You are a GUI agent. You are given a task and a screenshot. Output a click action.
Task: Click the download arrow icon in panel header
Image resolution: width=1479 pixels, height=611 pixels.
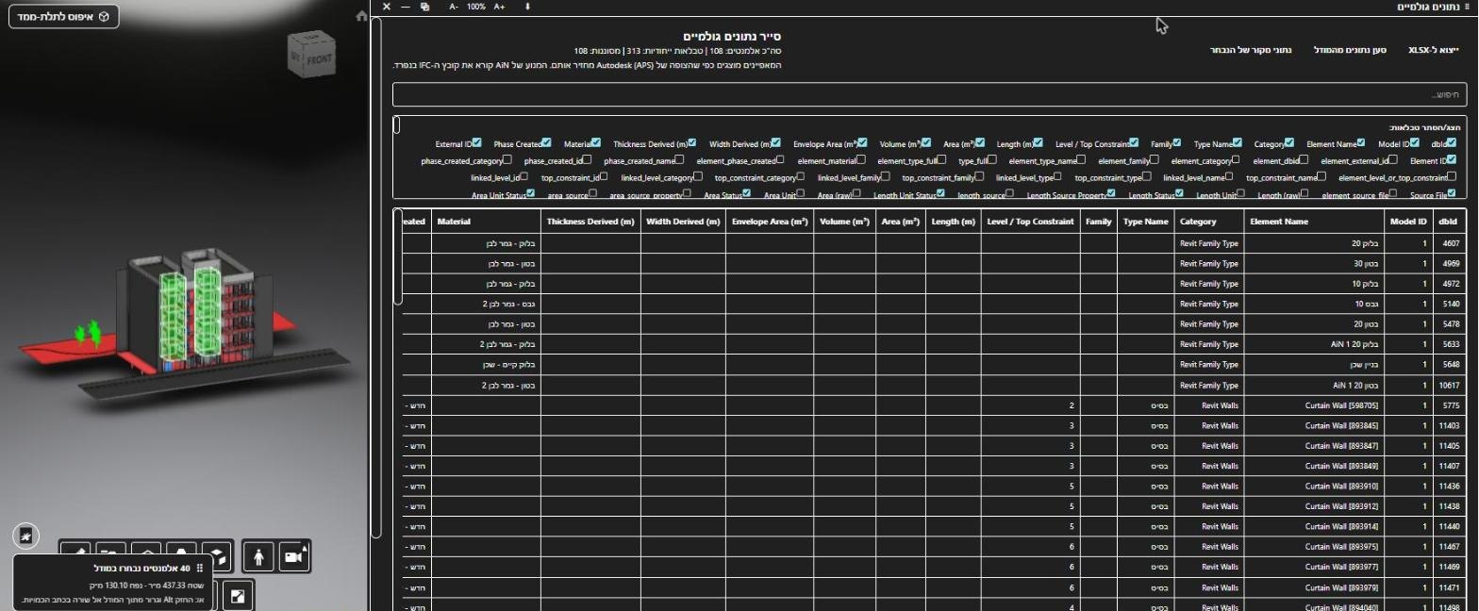pos(527,7)
